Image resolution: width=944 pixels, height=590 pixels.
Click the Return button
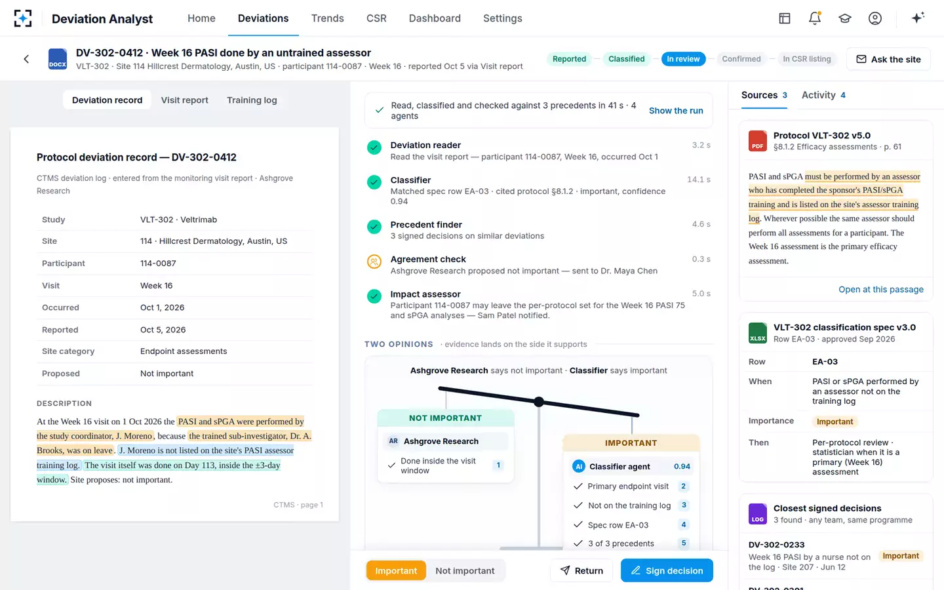pos(581,570)
